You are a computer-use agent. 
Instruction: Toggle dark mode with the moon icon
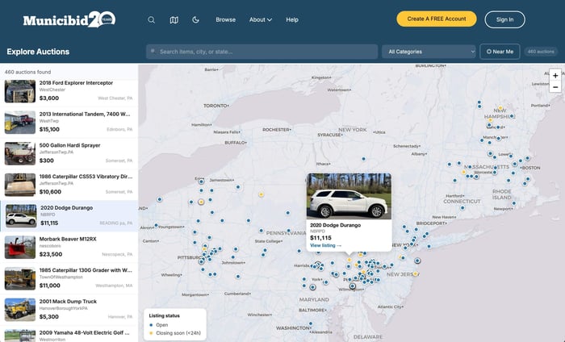coord(195,20)
